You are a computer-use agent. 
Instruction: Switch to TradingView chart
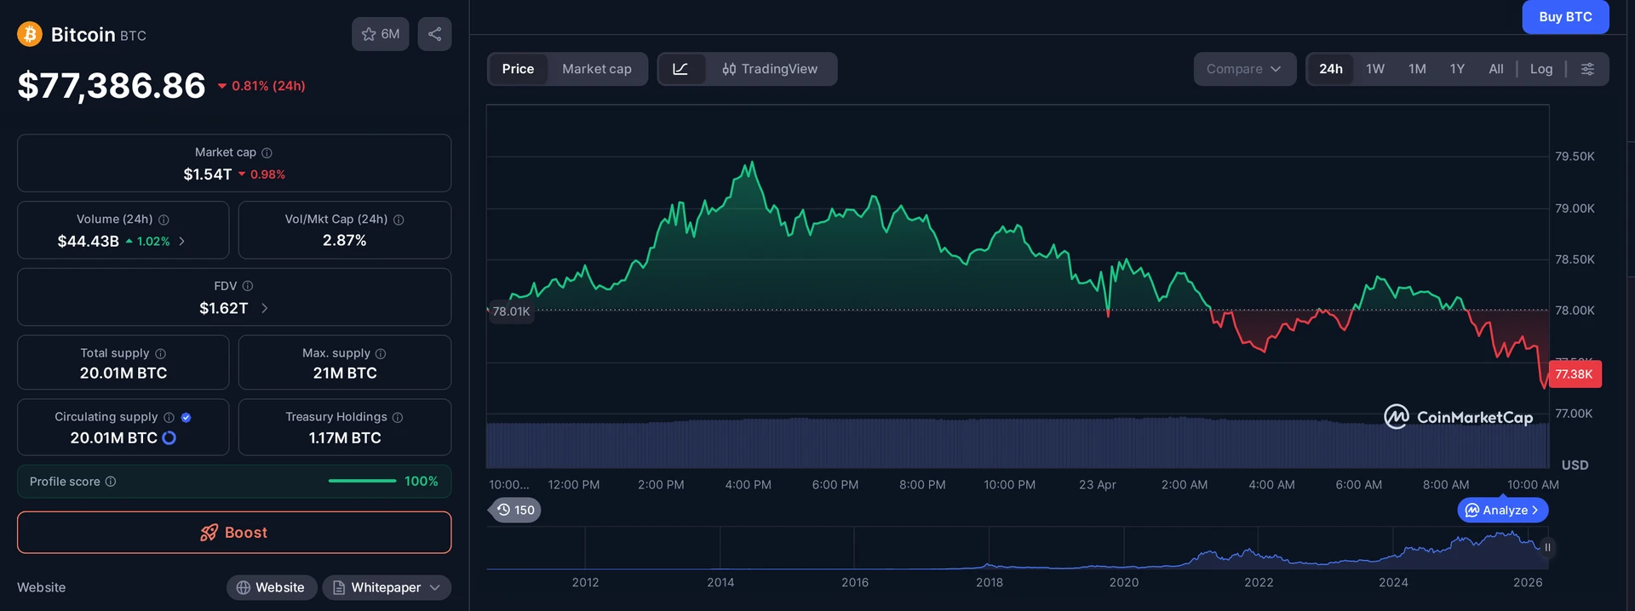770,69
